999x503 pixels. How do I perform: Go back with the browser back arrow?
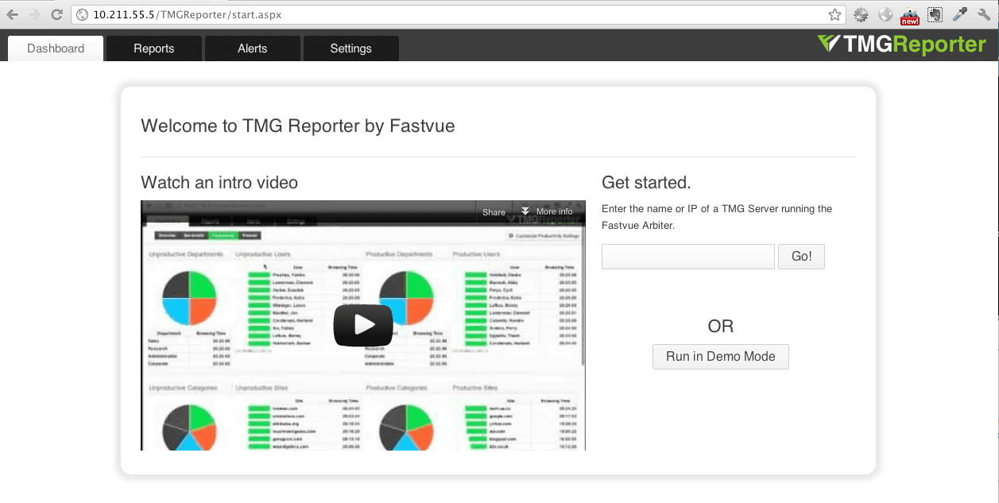tap(12, 14)
